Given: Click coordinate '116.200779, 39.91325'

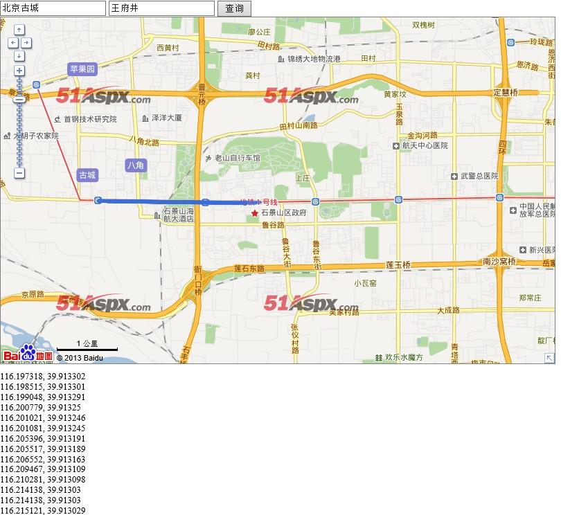Looking at the screenshot, I should 40,407.
